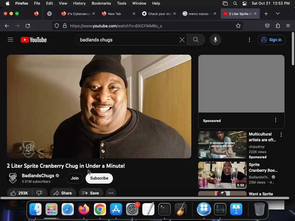This screenshot has height=221, width=295.
Task: Like the video with 293K thumbs up
Action: coord(19,193)
